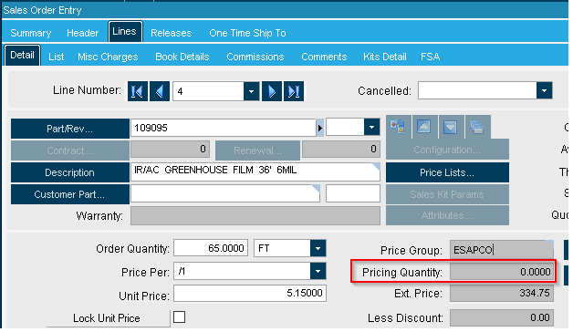Click the move up arrow icon
The image size is (573, 332).
pos(424,127)
